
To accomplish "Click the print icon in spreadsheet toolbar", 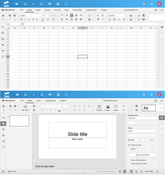I will click(3, 16).
